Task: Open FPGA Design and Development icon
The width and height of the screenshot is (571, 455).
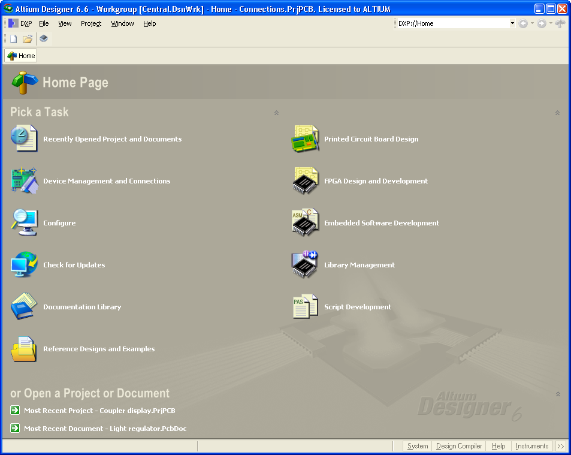Action: (x=305, y=180)
